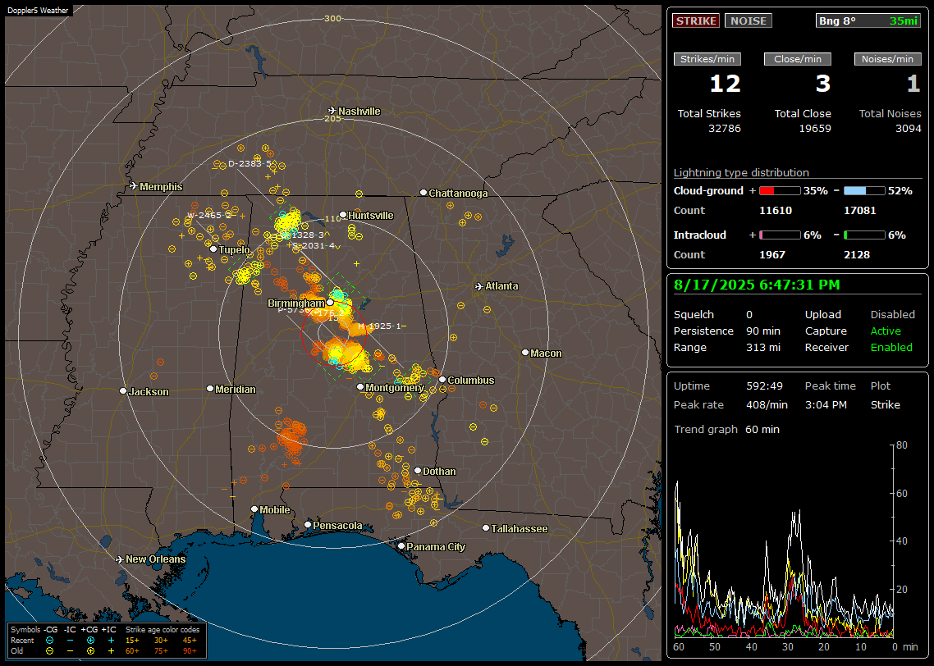Click the storm cell label S-2031-4

314,245
